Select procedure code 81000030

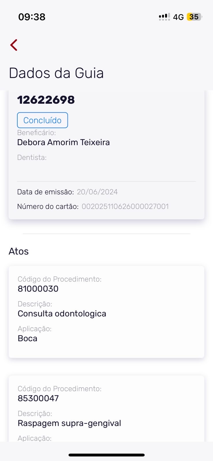tap(38, 289)
